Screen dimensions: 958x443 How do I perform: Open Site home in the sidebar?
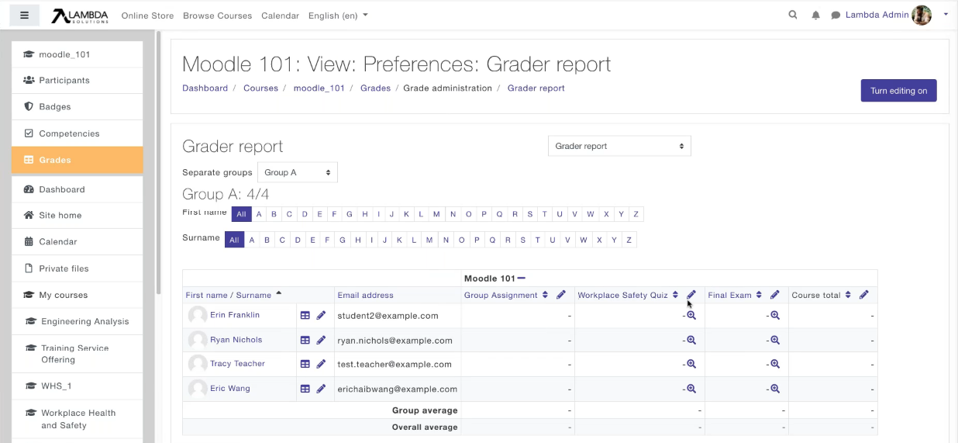click(x=78, y=216)
